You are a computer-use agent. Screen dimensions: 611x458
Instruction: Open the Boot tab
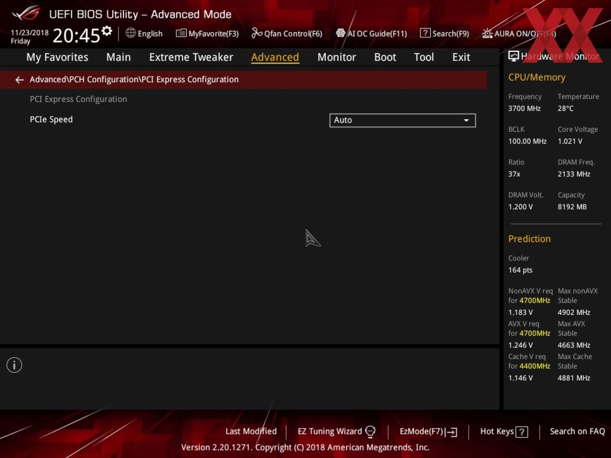(x=385, y=57)
